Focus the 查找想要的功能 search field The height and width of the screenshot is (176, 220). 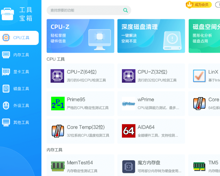pos(84,10)
